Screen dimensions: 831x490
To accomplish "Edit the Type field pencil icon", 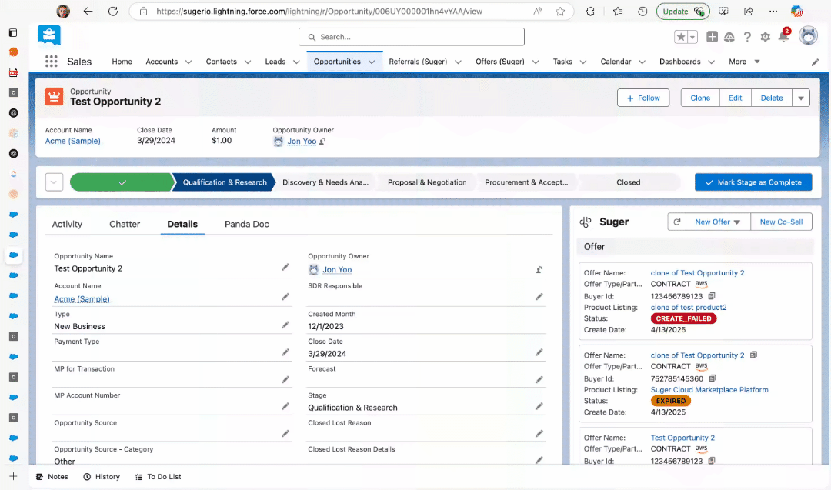I will tap(285, 325).
